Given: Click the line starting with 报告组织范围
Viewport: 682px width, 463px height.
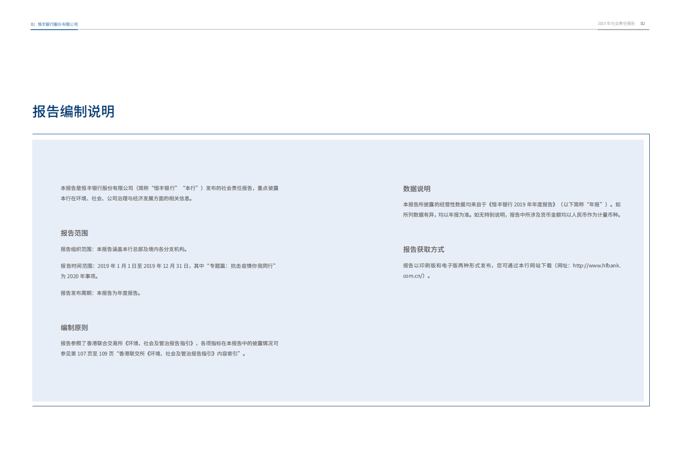Looking at the screenshot, I should coord(124,249).
